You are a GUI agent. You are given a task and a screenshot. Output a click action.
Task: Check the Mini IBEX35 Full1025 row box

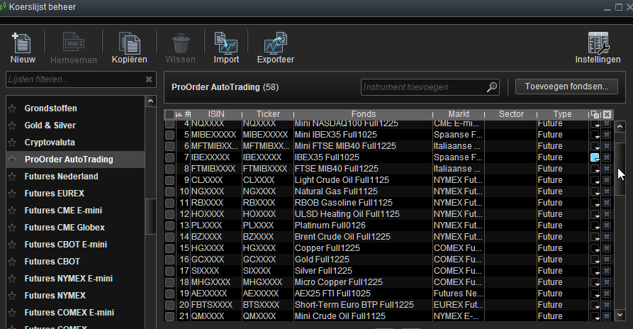(x=169, y=135)
